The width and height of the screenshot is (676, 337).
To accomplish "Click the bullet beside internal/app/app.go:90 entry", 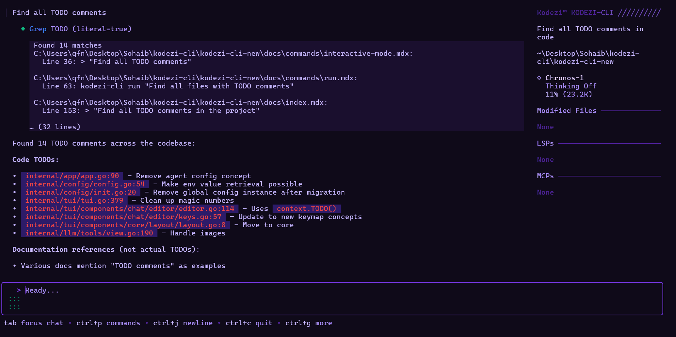I will [x=14, y=176].
